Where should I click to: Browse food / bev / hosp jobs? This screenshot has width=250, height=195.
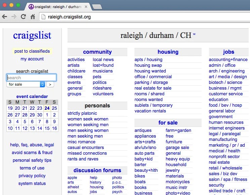click(225, 105)
